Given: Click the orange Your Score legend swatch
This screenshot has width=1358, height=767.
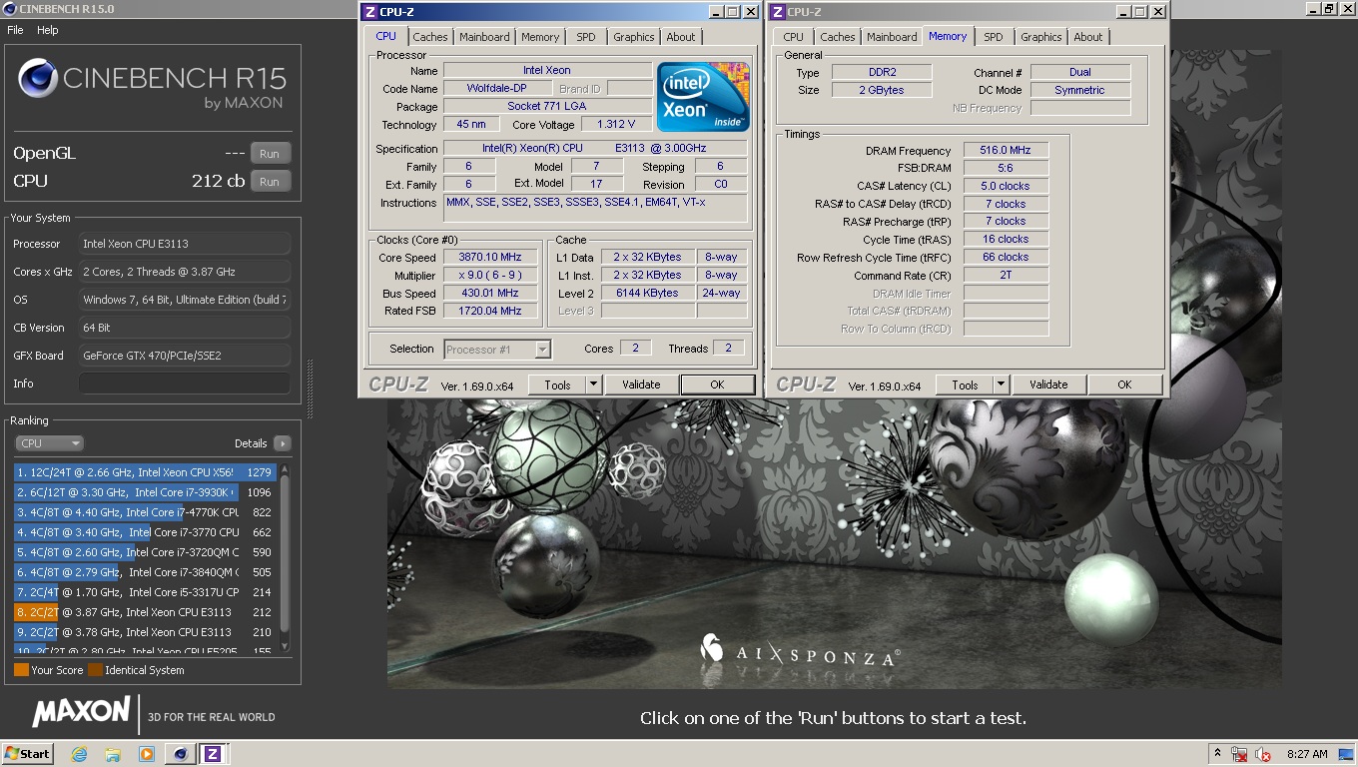Looking at the screenshot, I should tap(21, 670).
